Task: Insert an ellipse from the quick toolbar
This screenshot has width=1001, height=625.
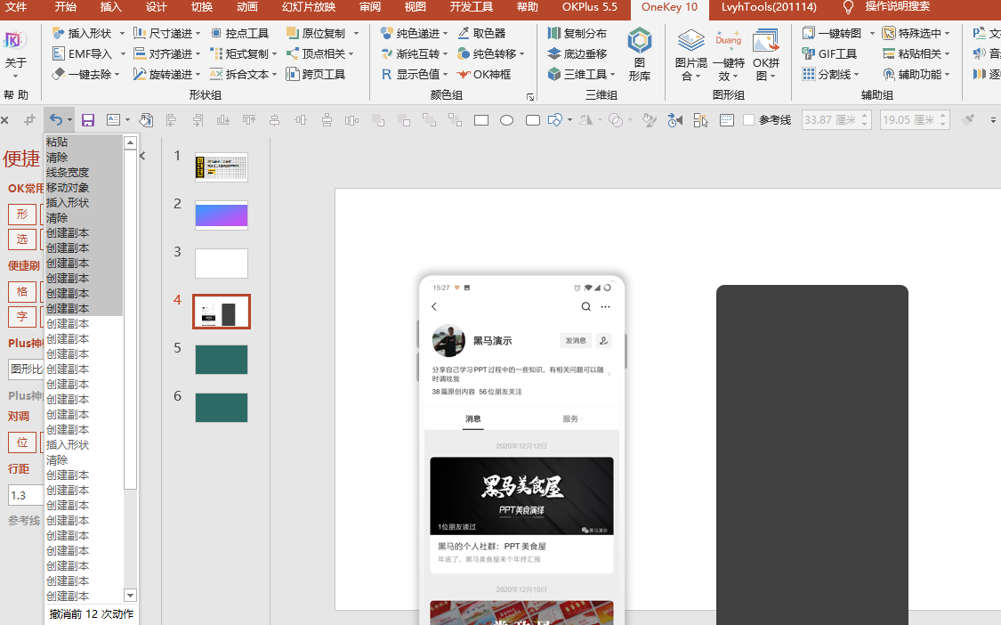Action: [507, 120]
